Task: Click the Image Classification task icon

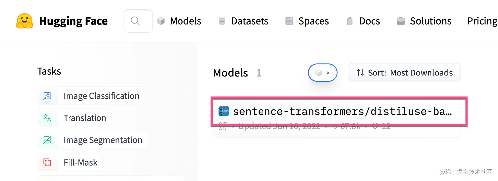Action: pyautogui.click(x=47, y=96)
